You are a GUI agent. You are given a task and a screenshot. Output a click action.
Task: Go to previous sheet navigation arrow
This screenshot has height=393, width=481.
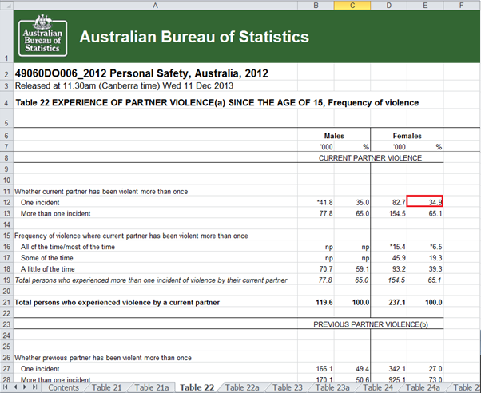click(x=15, y=387)
